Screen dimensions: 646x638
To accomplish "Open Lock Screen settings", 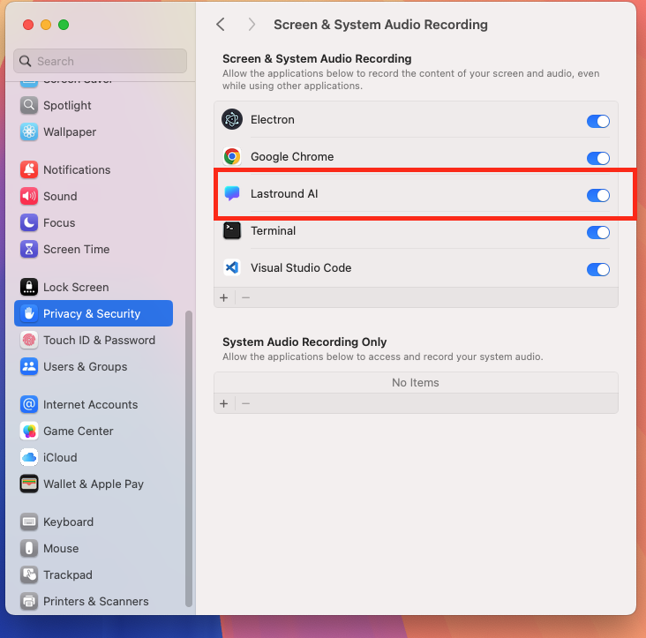I will coord(76,287).
